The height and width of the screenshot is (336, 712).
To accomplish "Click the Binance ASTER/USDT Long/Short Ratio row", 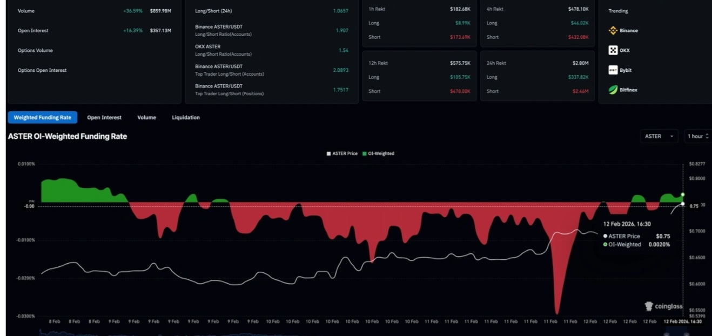I will coord(271,30).
